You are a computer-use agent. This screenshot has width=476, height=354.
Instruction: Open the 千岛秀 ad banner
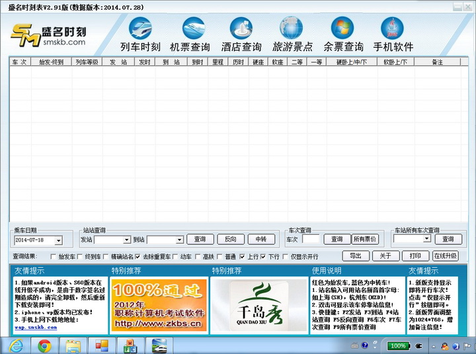coord(259,306)
